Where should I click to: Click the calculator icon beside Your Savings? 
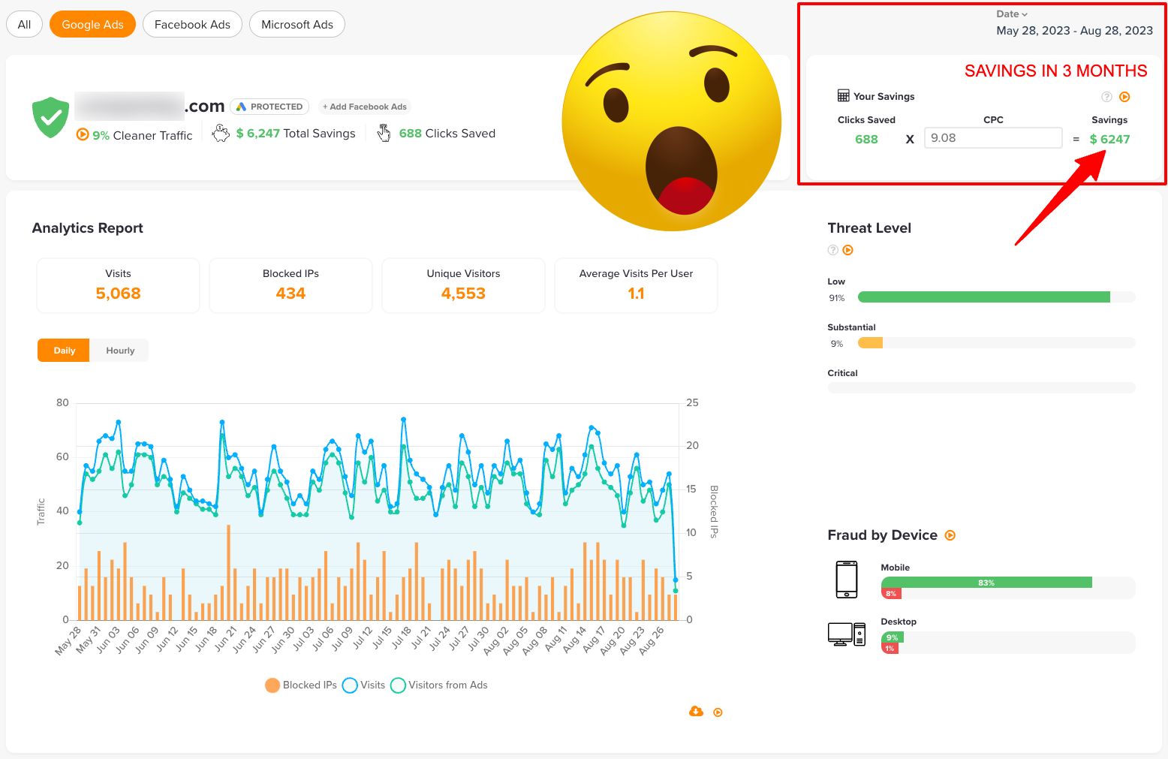(x=843, y=95)
